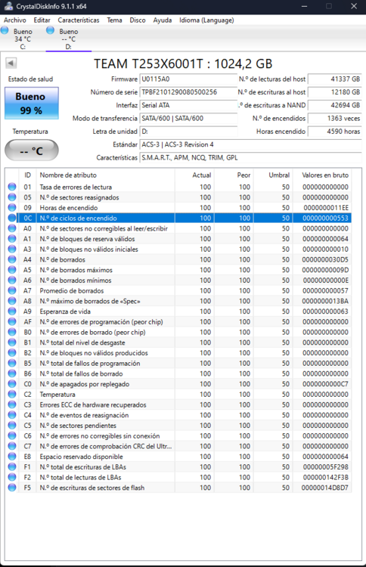Select row Errores ECC de hardware recuperados

[179, 404]
